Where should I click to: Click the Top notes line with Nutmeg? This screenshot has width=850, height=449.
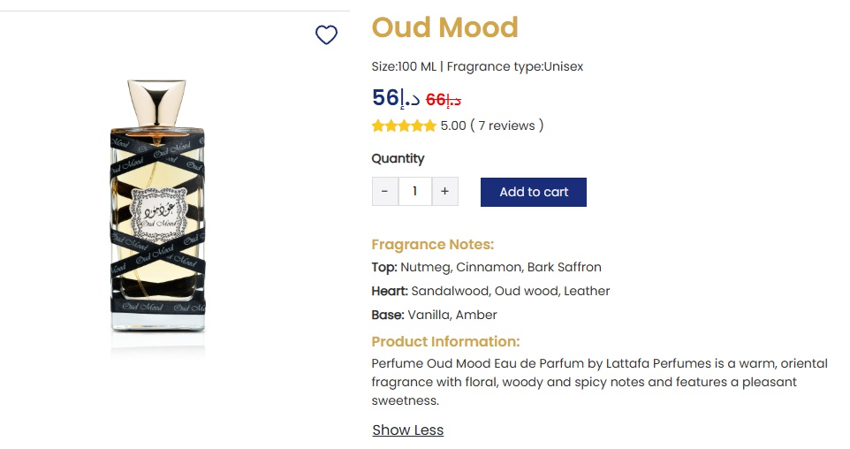click(486, 267)
